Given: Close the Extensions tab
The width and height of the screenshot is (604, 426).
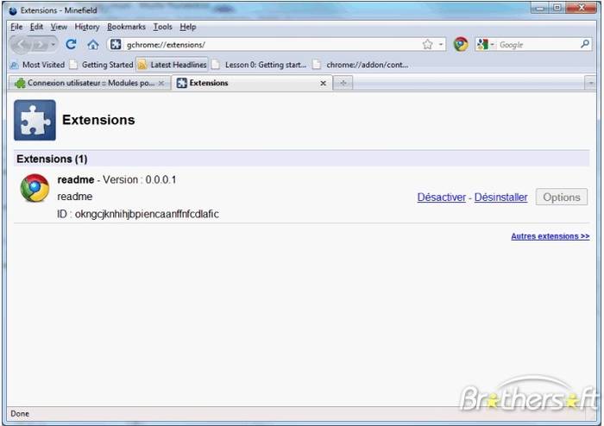Looking at the screenshot, I should [x=324, y=83].
